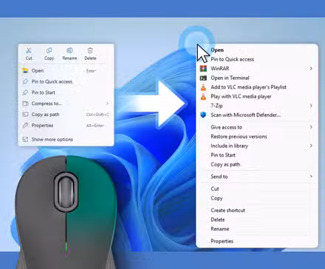Select Rename in the classic context menu
The image size is (325, 269).
(x=220, y=229)
